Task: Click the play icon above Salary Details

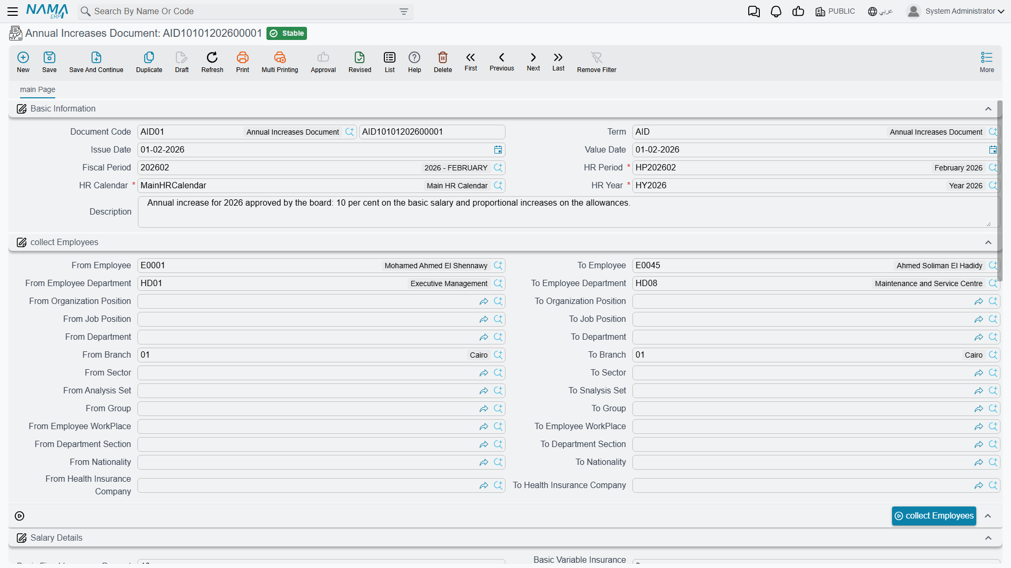Action: (x=19, y=516)
